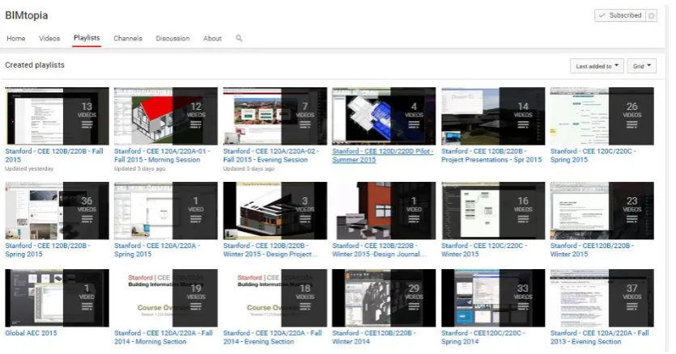The height and width of the screenshot is (354, 676).
Task: Go to the Home tab
Action: pos(16,38)
